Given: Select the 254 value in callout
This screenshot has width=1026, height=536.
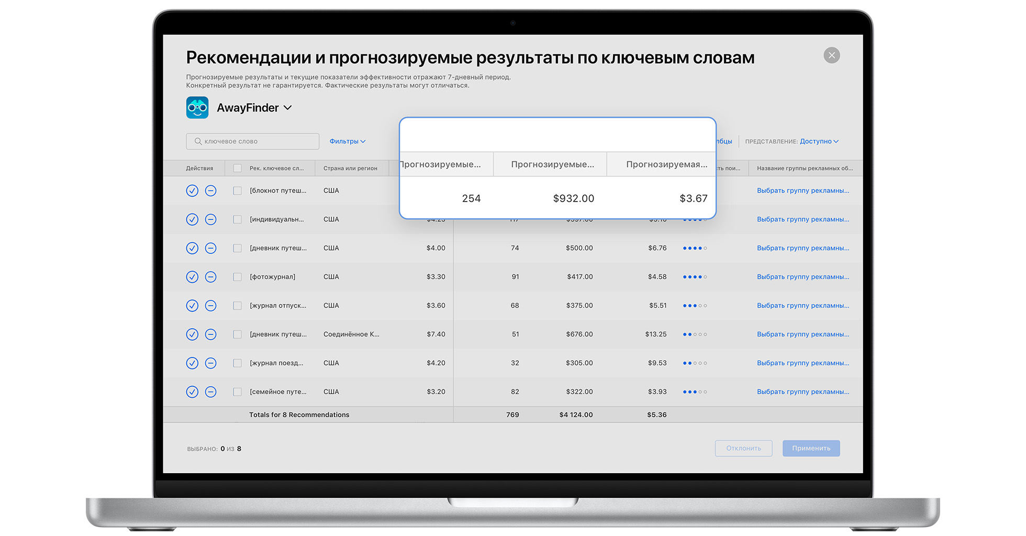Looking at the screenshot, I should click(x=471, y=198).
